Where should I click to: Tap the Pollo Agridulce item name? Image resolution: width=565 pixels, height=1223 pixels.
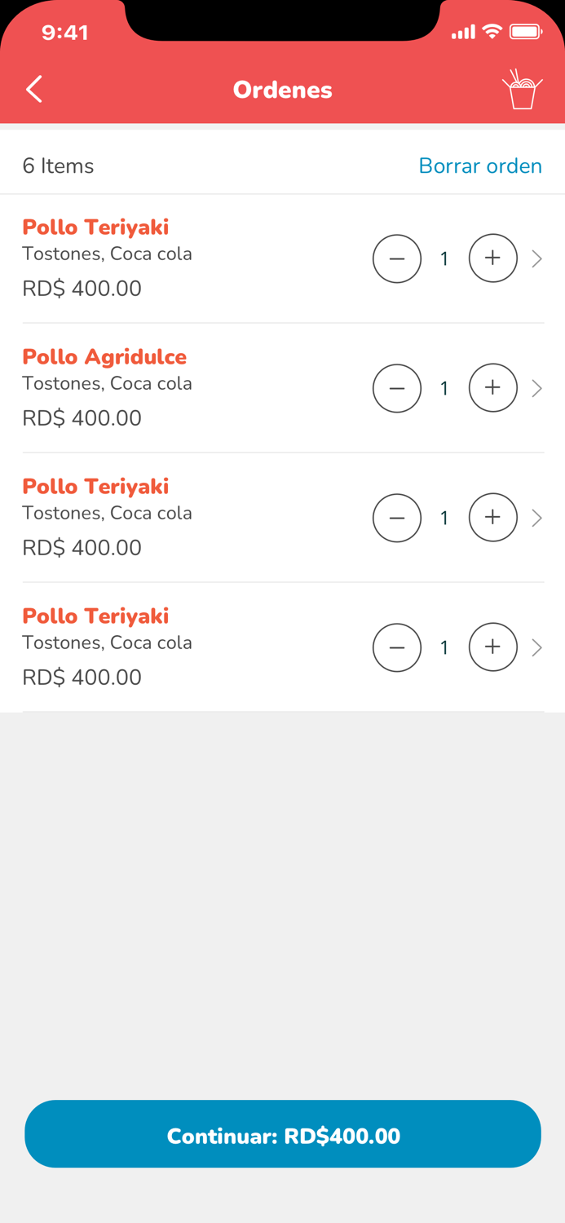pos(104,356)
